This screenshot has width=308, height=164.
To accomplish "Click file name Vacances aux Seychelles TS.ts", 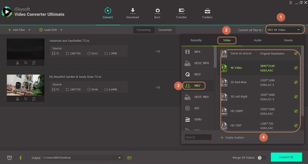I will pos(69,41).
